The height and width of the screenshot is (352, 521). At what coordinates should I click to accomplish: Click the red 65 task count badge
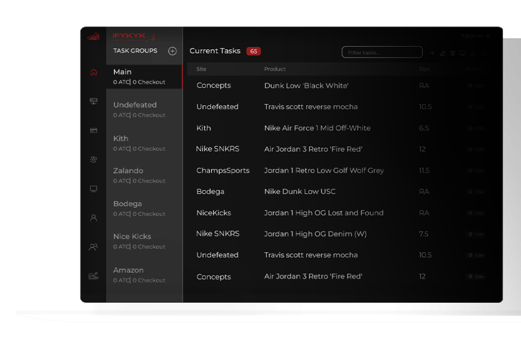(x=253, y=51)
